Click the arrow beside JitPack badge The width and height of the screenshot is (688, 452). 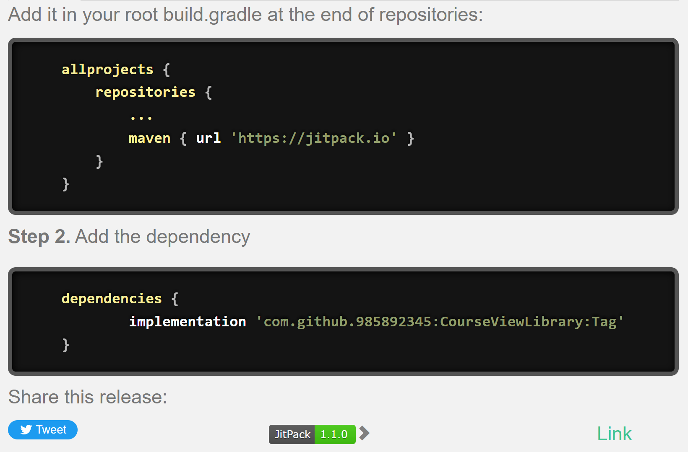point(365,433)
